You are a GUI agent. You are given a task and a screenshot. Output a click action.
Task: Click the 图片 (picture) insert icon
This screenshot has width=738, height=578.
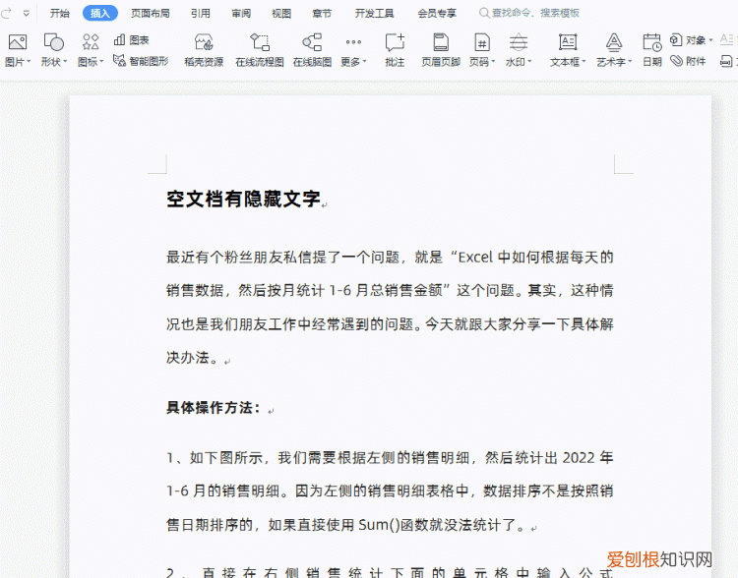tap(18, 42)
